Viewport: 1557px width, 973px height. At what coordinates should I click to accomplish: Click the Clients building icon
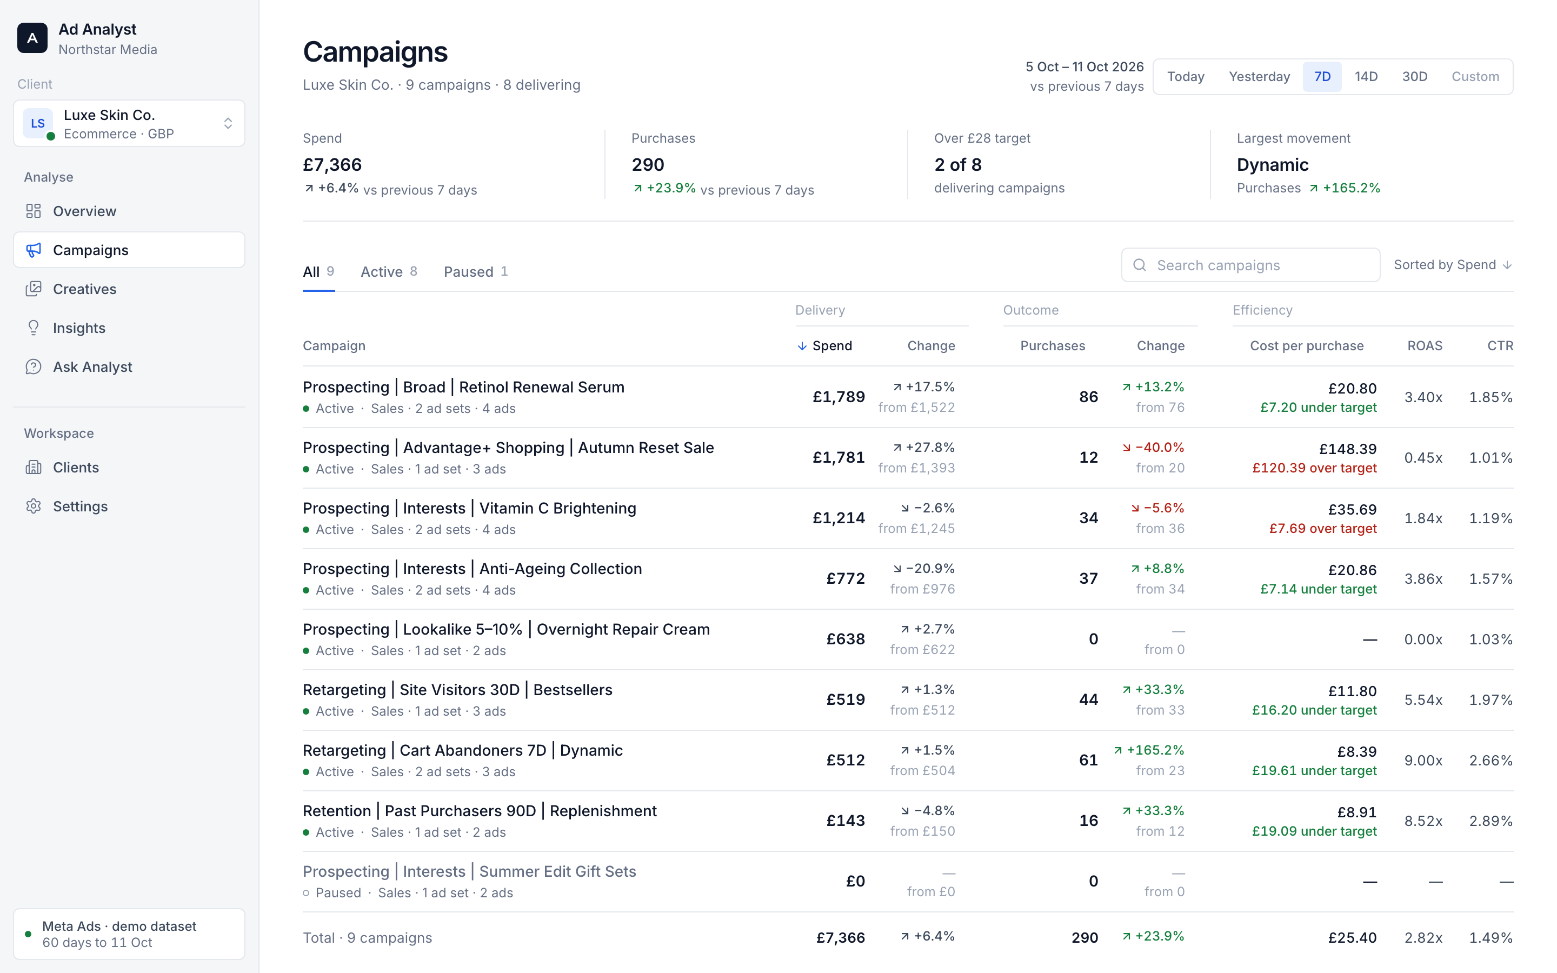point(34,467)
